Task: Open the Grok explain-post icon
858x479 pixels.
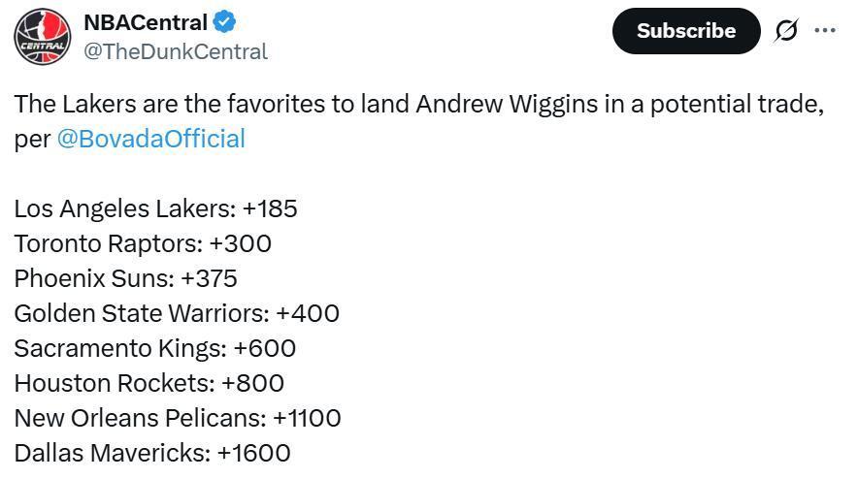Action: pos(786,31)
